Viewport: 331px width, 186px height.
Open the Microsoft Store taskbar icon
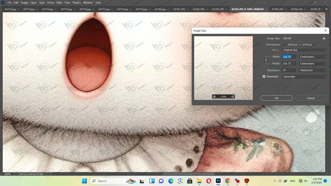(190, 181)
